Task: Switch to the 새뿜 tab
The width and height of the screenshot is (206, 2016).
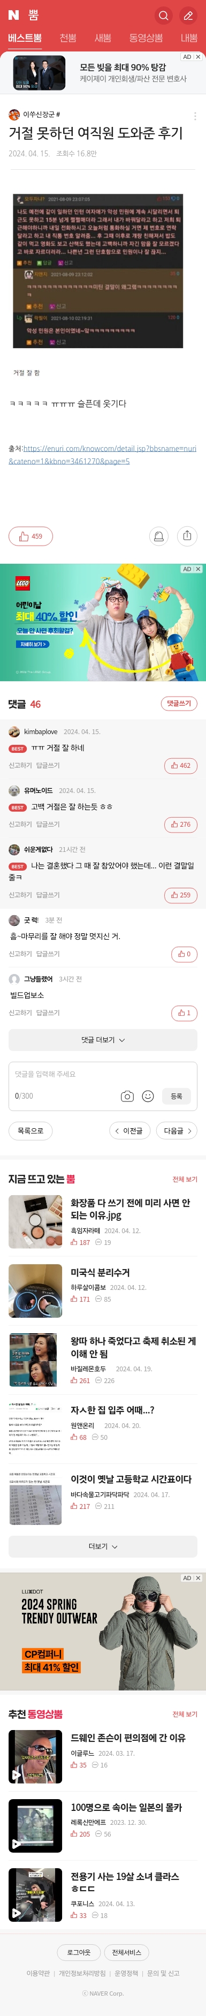Action: pos(103,37)
